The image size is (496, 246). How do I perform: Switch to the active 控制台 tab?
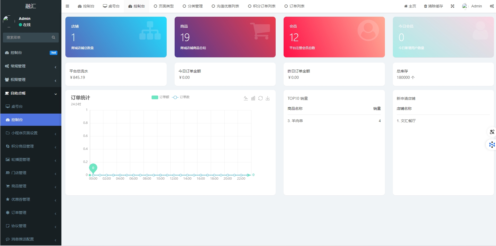click(x=137, y=6)
